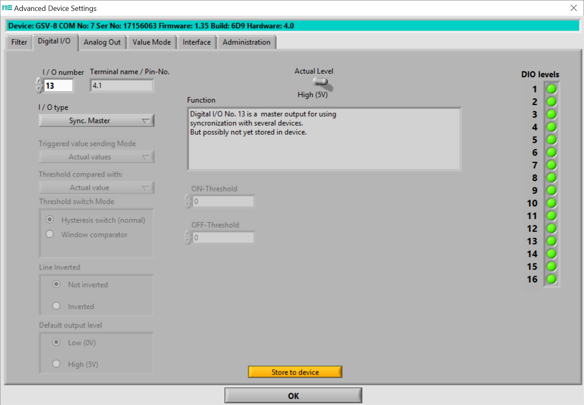The width and height of the screenshot is (584, 405).
Task: Click the ME application icon in title bar
Action: tap(7, 8)
